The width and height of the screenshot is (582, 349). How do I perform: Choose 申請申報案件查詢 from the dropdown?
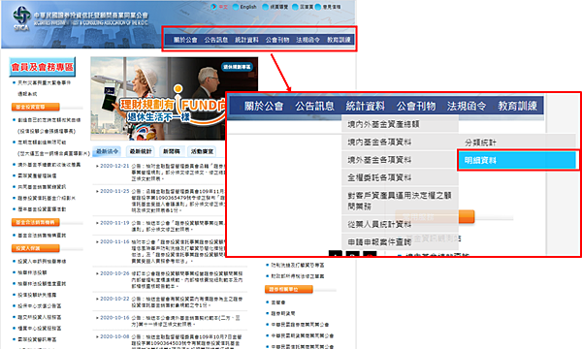(400, 242)
